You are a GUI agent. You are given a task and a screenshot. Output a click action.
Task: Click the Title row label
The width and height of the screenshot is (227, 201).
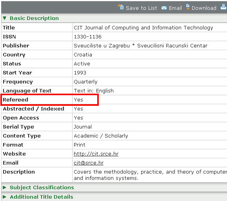9,27
